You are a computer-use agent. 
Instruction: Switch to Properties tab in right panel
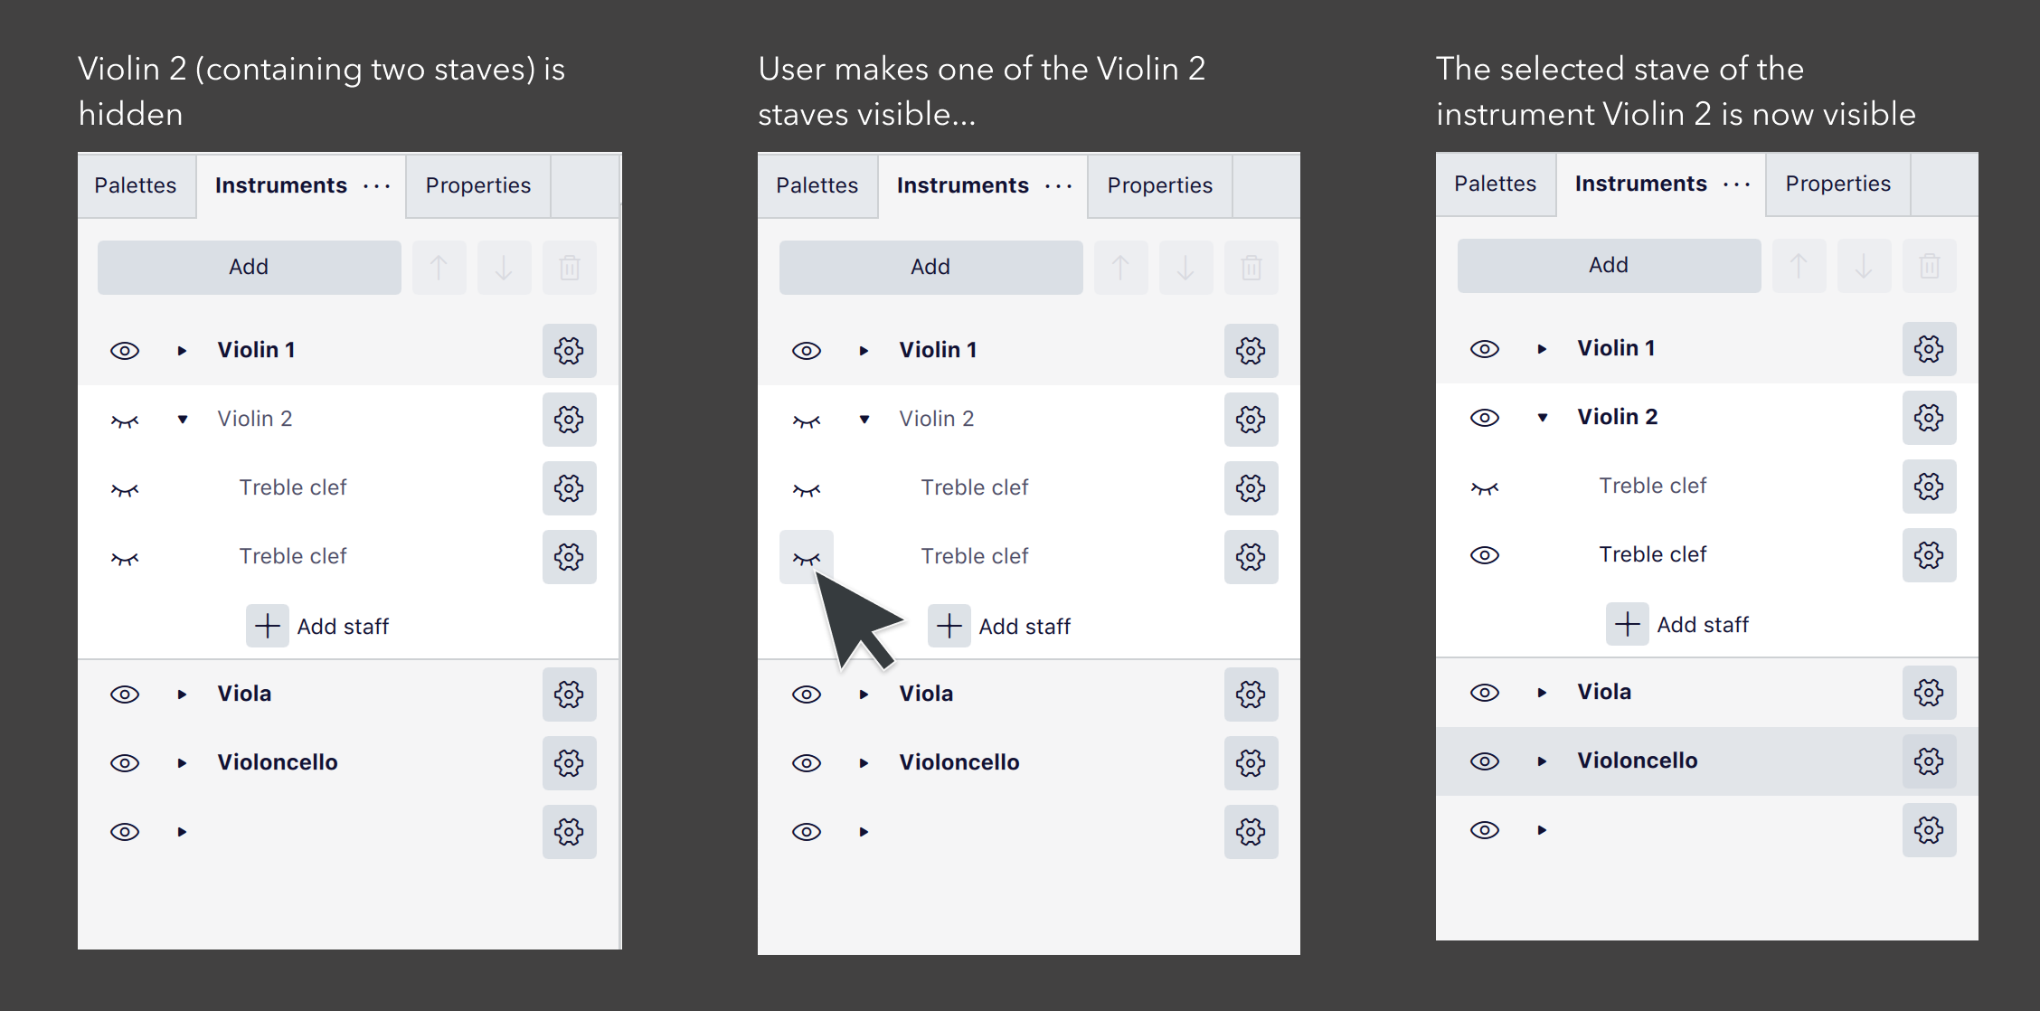[x=1837, y=184]
